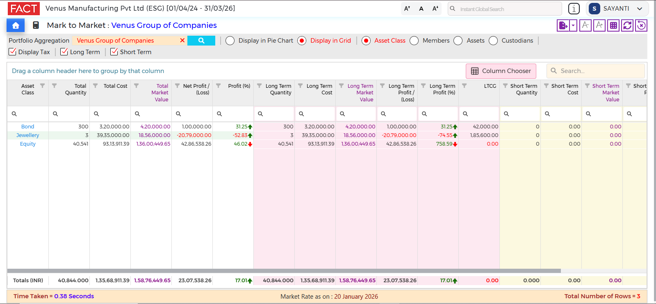656x304 pixels.
Task: Select Display in Grid radio
Action: pos(302,41)
